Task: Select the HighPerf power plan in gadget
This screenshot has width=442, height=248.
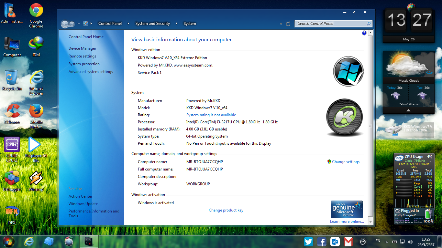Action: (x=399, y=222)
